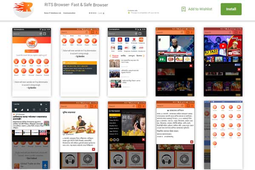
Task: Click the wishlist bookmark icon
Action: tap(184, 9)
